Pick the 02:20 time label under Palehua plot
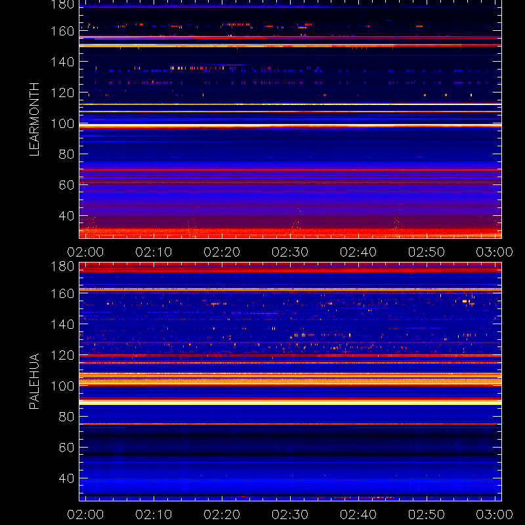Viewport: 525px width, 525px height. pos(222,514)
